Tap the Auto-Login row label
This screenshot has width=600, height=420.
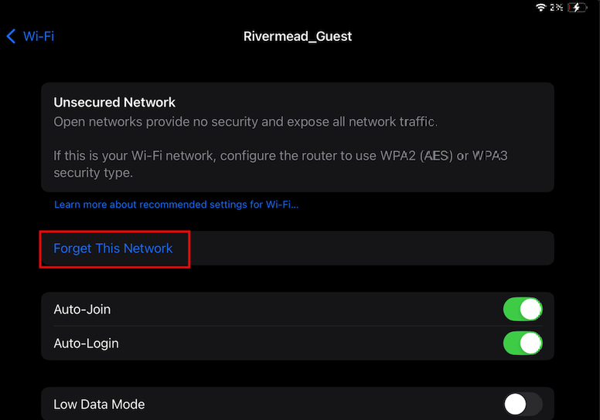point(86,344)
